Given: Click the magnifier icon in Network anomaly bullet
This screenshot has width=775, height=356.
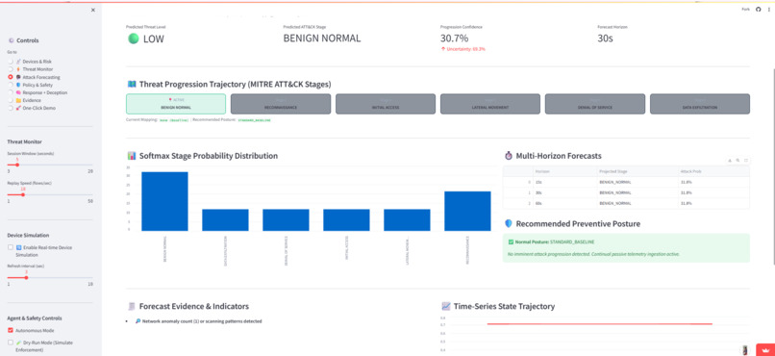Looking at the screenshot, I should (x=137, y=321).
